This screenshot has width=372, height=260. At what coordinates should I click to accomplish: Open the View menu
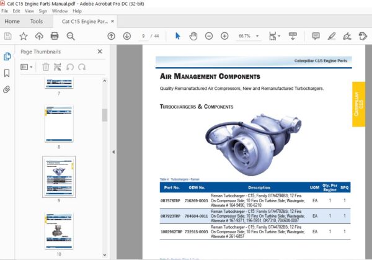[x=29, y=11]
